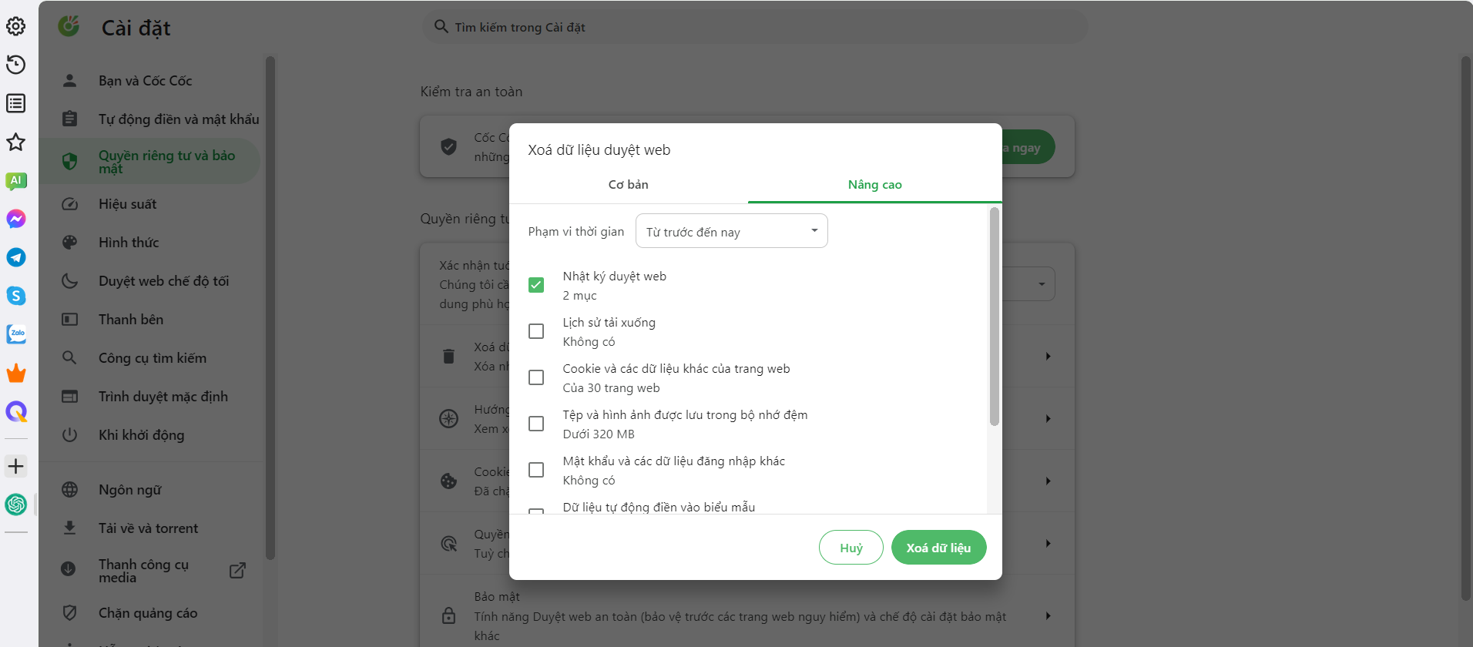
Task: Check Mật khẩu và dữ liệu đăng nhập checkbox
Action: [536, 470]
